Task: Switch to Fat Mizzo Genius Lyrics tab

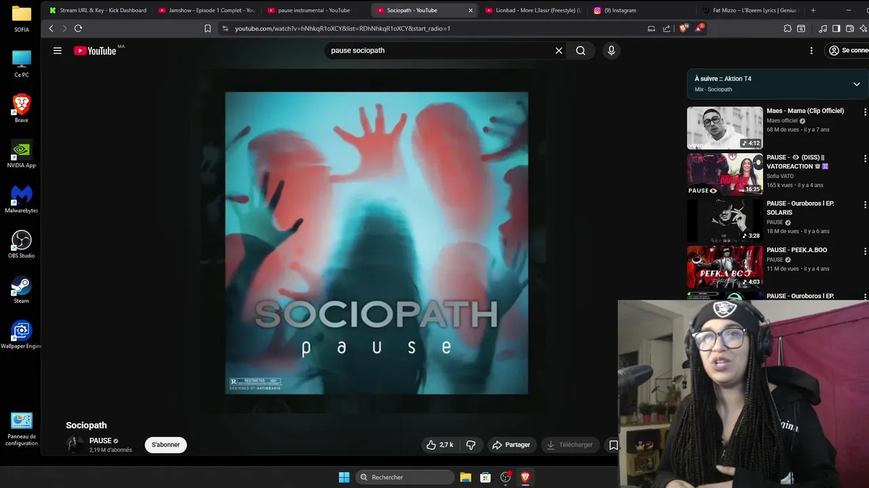Action: point(751,10)
